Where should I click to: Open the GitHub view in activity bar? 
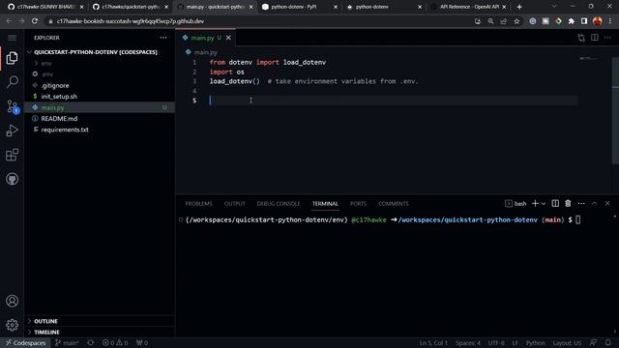coord(12,179)
